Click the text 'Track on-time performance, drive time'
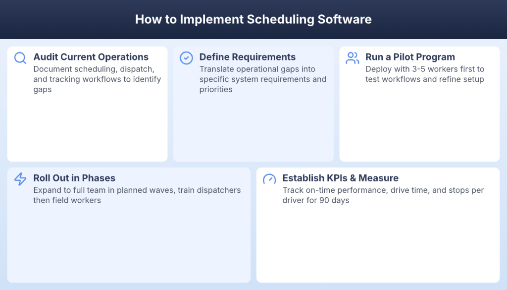This screenshot has width=507, height=290. (356, 190)
